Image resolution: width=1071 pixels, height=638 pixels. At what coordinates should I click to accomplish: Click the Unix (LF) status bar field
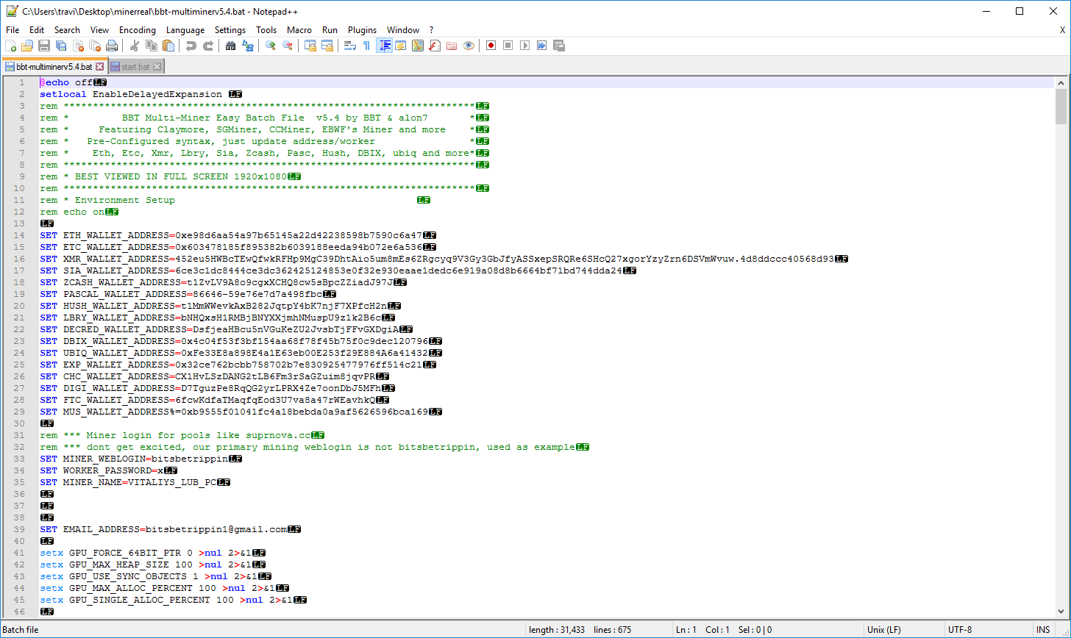(904, 630)
